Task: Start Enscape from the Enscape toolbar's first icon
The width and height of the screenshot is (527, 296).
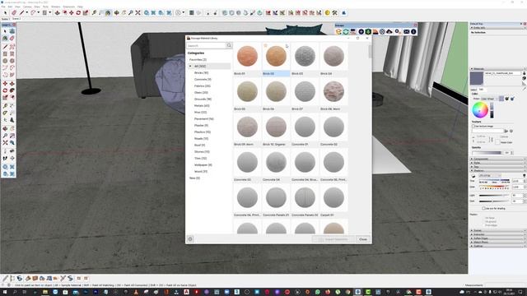Action: pyautogui.click(x=338, y=31)
